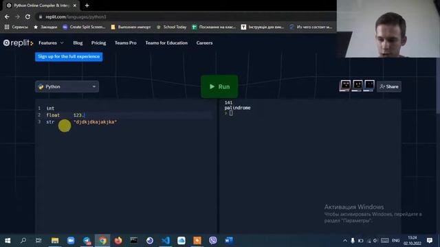The height and width of the screenshot is (247, 440).
Task: Open Create Split Screen bookmark
Action: (x=84, y=27)
